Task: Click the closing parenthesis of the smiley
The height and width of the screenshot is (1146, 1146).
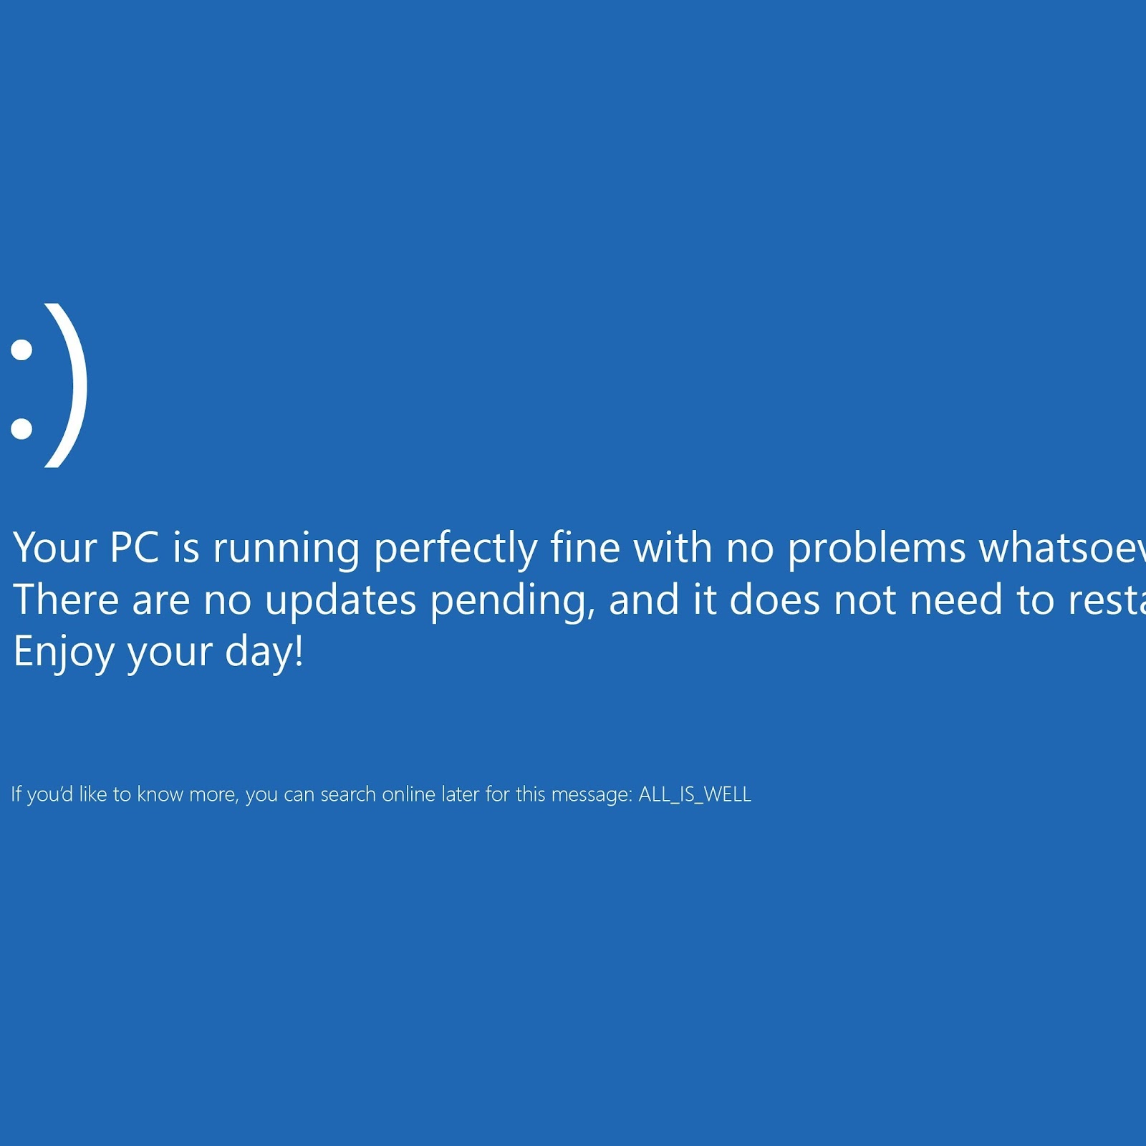Action: click(x=67, y=385)
